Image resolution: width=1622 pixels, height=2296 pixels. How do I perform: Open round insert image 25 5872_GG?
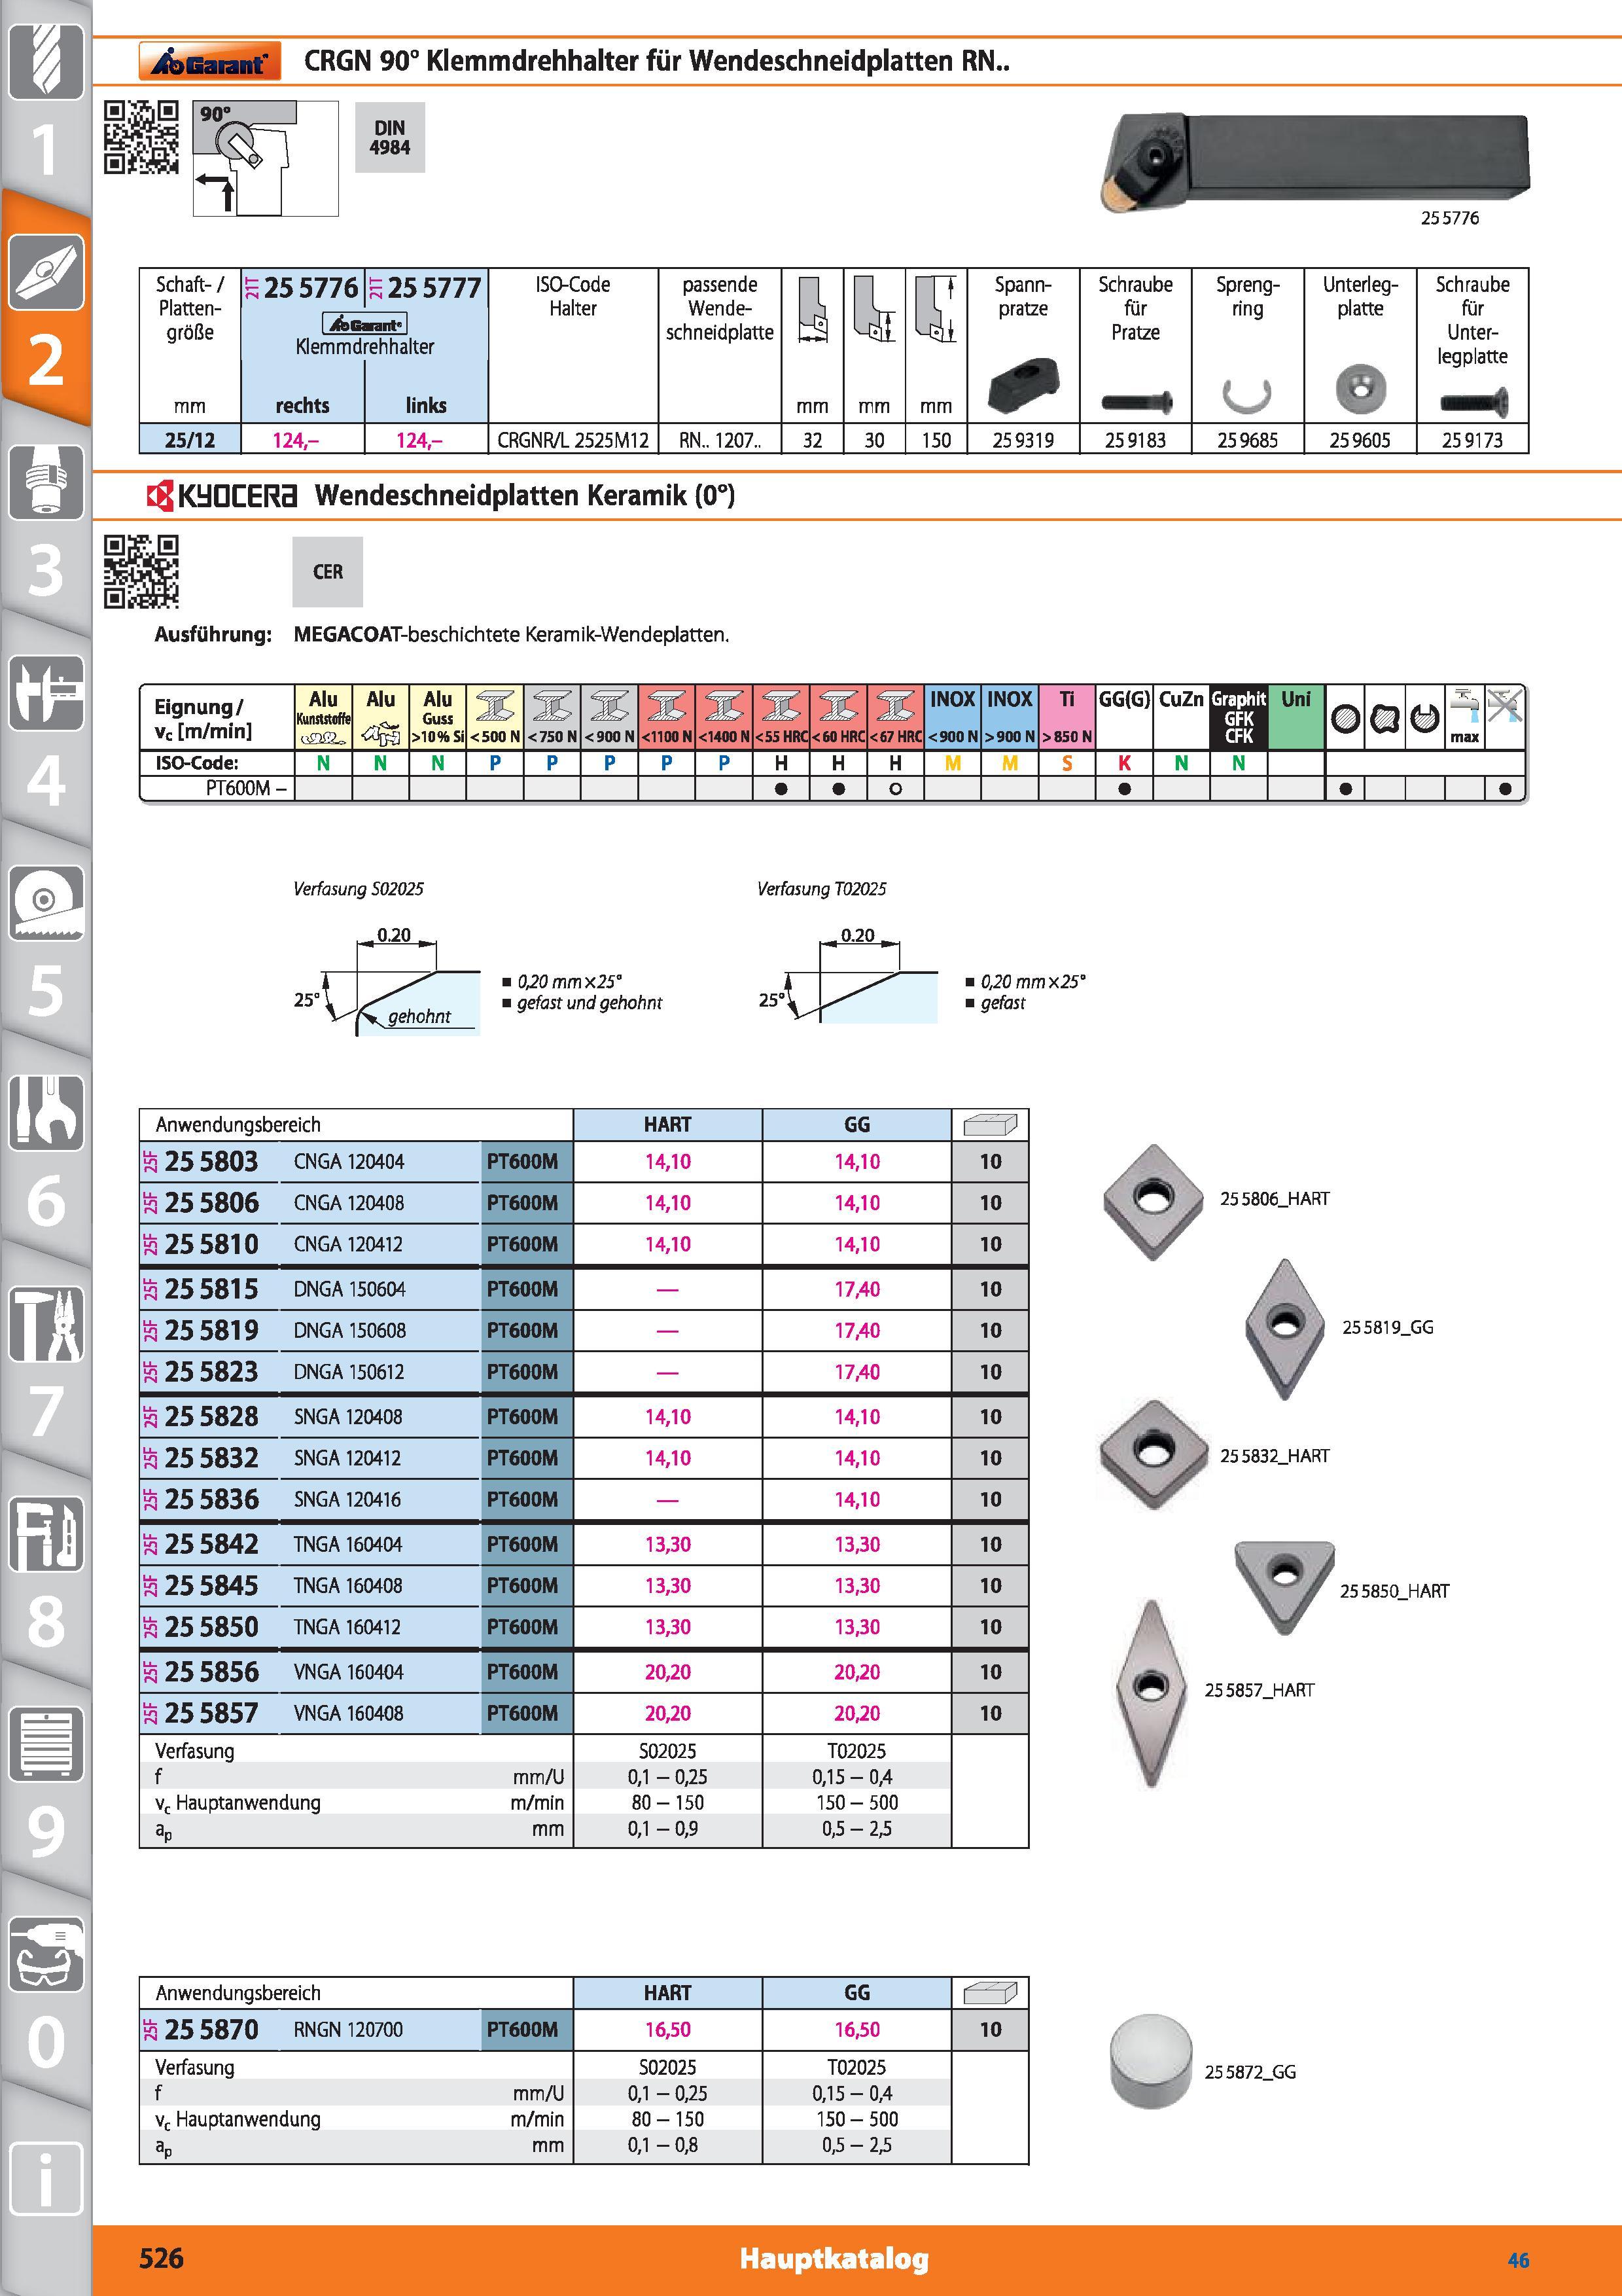point(1152,2061)
